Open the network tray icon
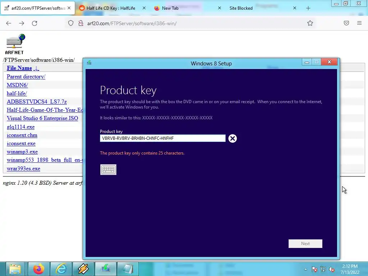 click(323, 269)
